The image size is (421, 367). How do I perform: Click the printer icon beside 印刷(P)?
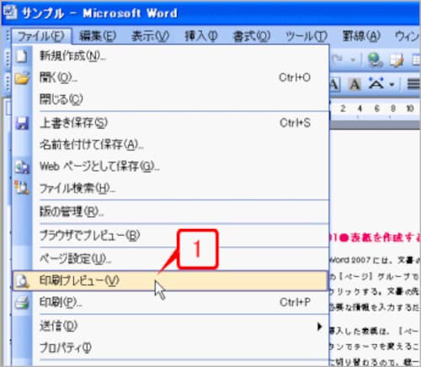pyautogui.click(x=22, y=303)
